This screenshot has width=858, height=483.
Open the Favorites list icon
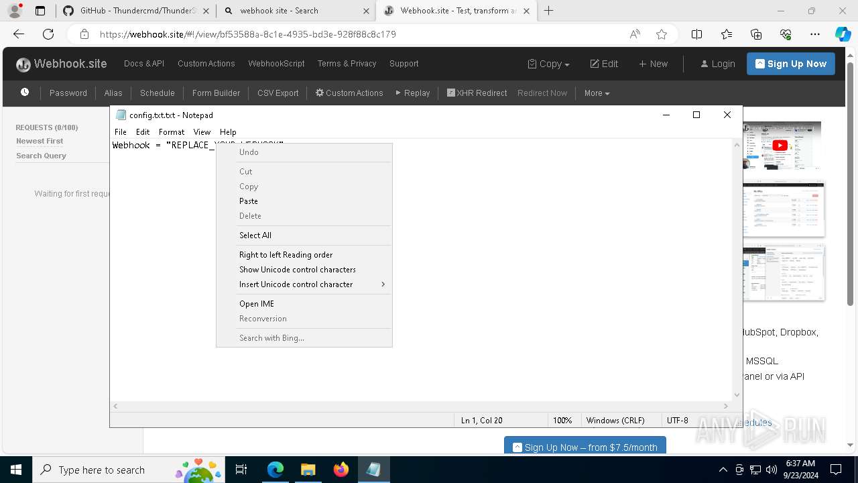coord(727,34)
